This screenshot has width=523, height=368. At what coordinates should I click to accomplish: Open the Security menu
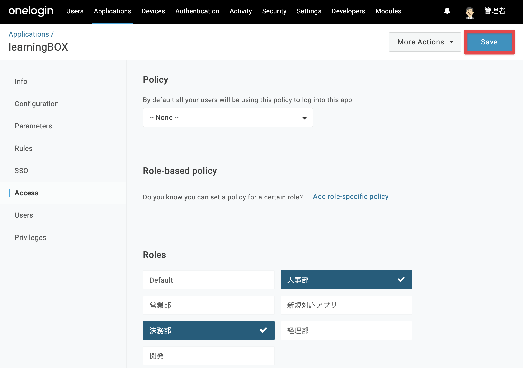coord(274,11)
